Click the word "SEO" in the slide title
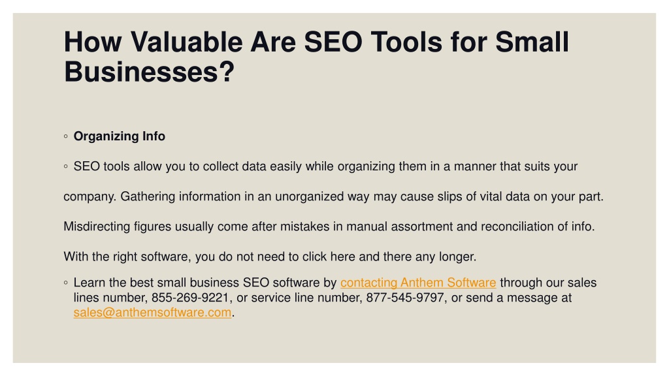 (x=333, y=42)
